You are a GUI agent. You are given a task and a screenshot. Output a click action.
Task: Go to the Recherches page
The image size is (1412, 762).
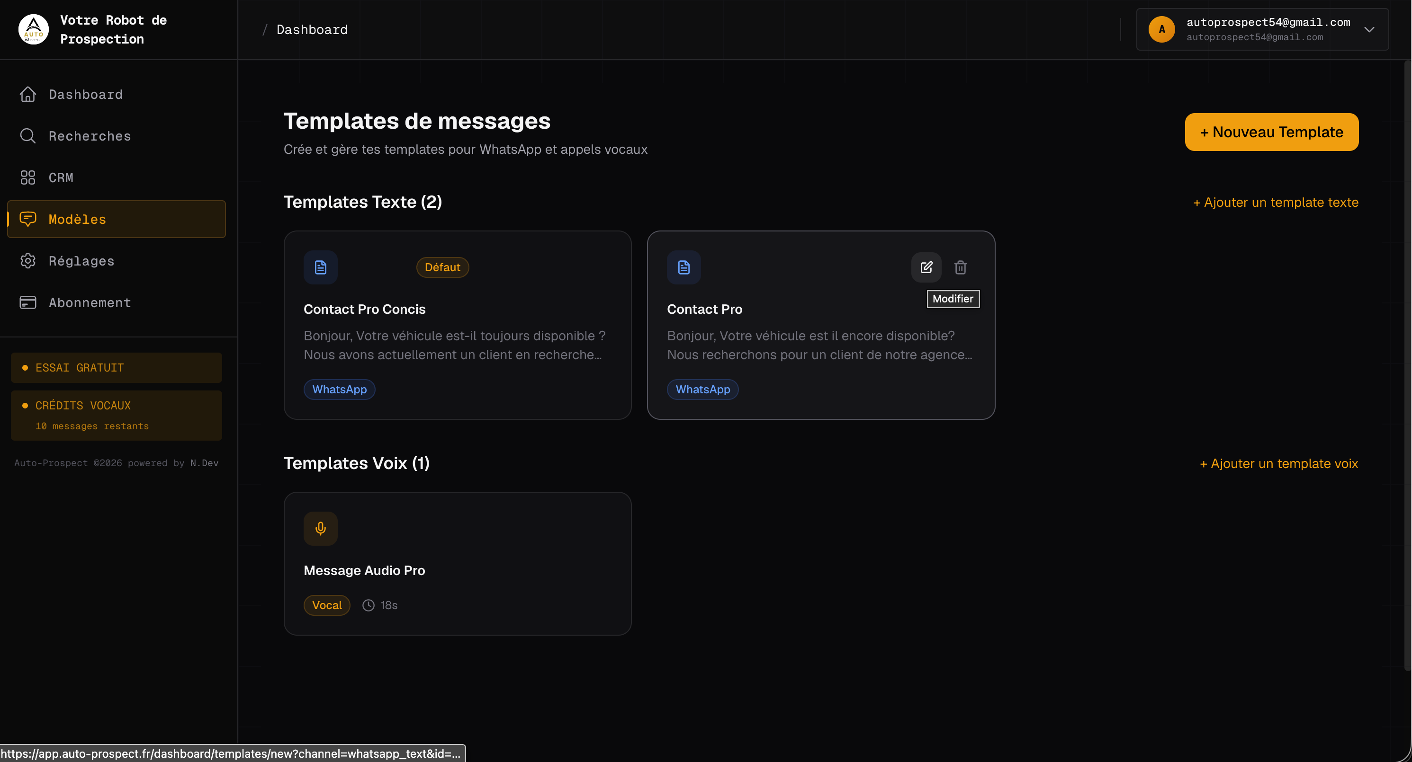[x=116, y=136]
